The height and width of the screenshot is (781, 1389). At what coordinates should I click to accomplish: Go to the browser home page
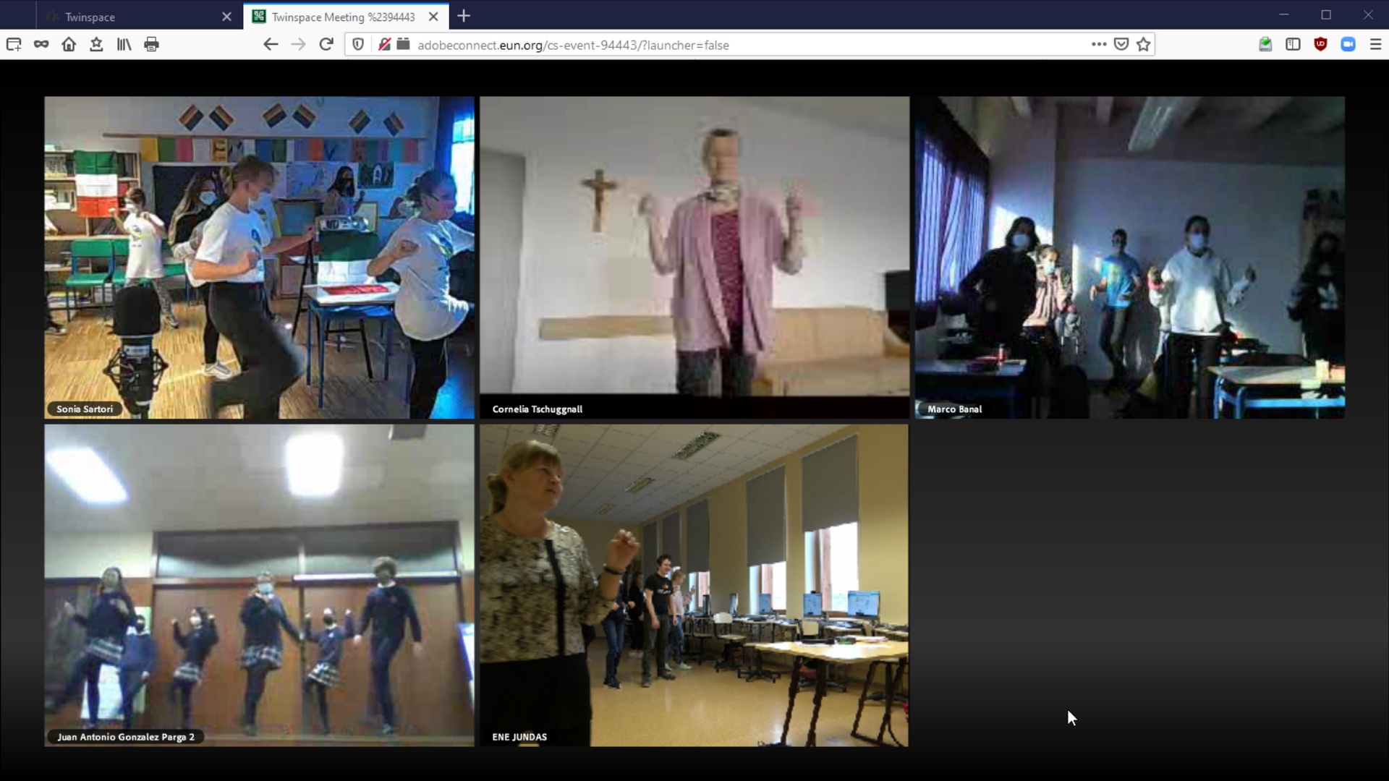(69, 45)
